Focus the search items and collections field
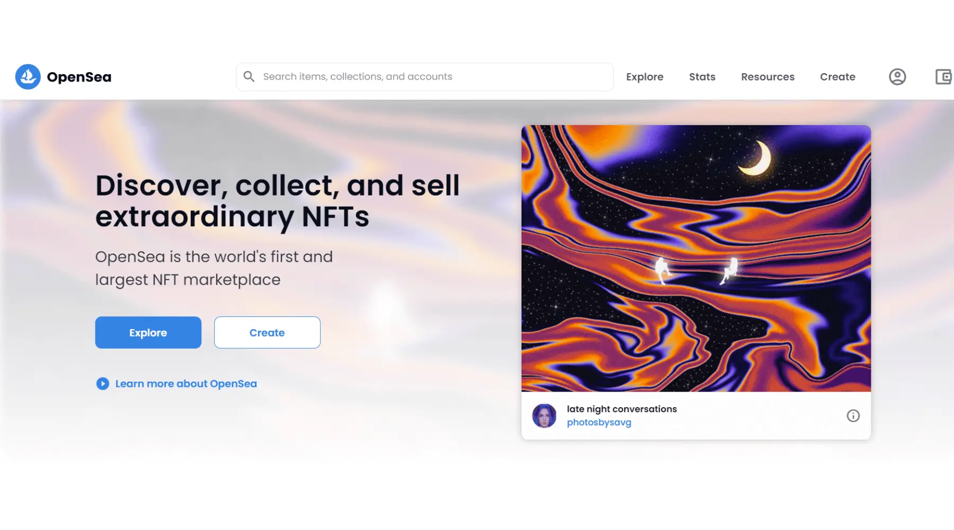The image size is (954, 530). point(424,77)
